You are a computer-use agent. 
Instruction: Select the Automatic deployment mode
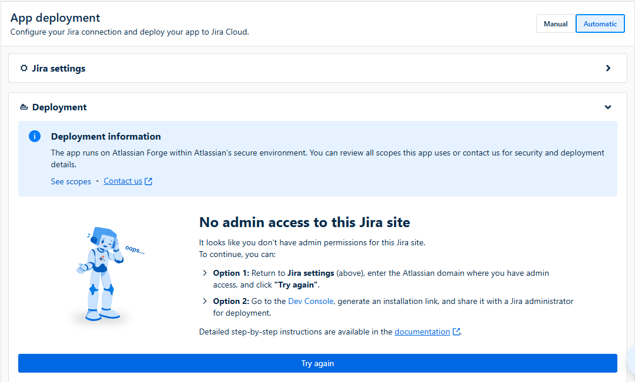tap(600, 24)
